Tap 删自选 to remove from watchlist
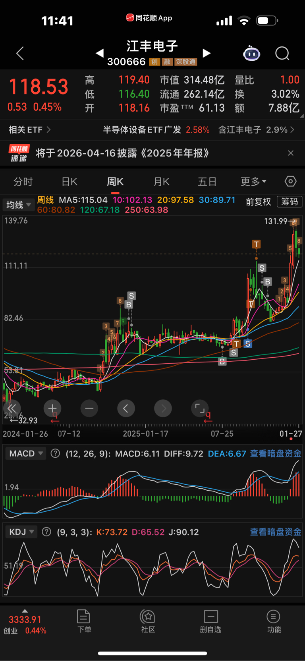 pos(210,622)
